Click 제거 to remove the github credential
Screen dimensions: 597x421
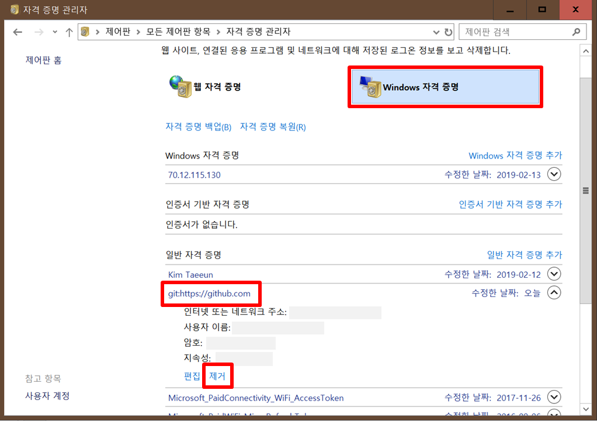217,376
